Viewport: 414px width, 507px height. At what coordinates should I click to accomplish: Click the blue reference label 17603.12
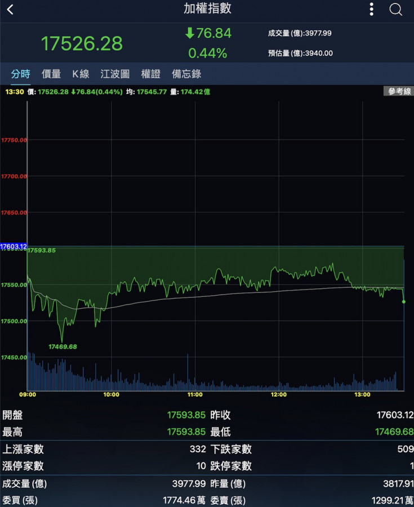[x=14, y=247]
